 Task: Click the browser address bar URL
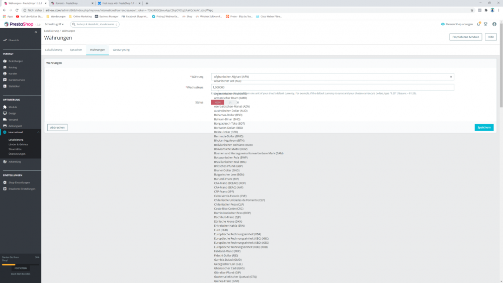point(129,10)
